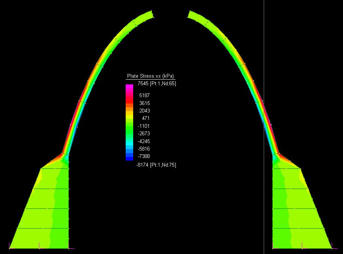Select the red legend band beside 3615
The width and height of the screenshot is (343, 254).
[129, 102]
